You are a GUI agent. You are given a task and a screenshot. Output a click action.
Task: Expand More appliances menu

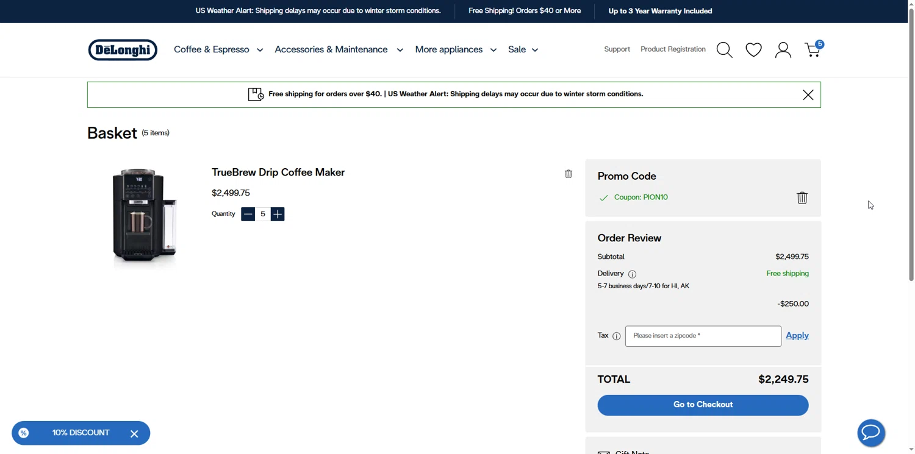456,49
